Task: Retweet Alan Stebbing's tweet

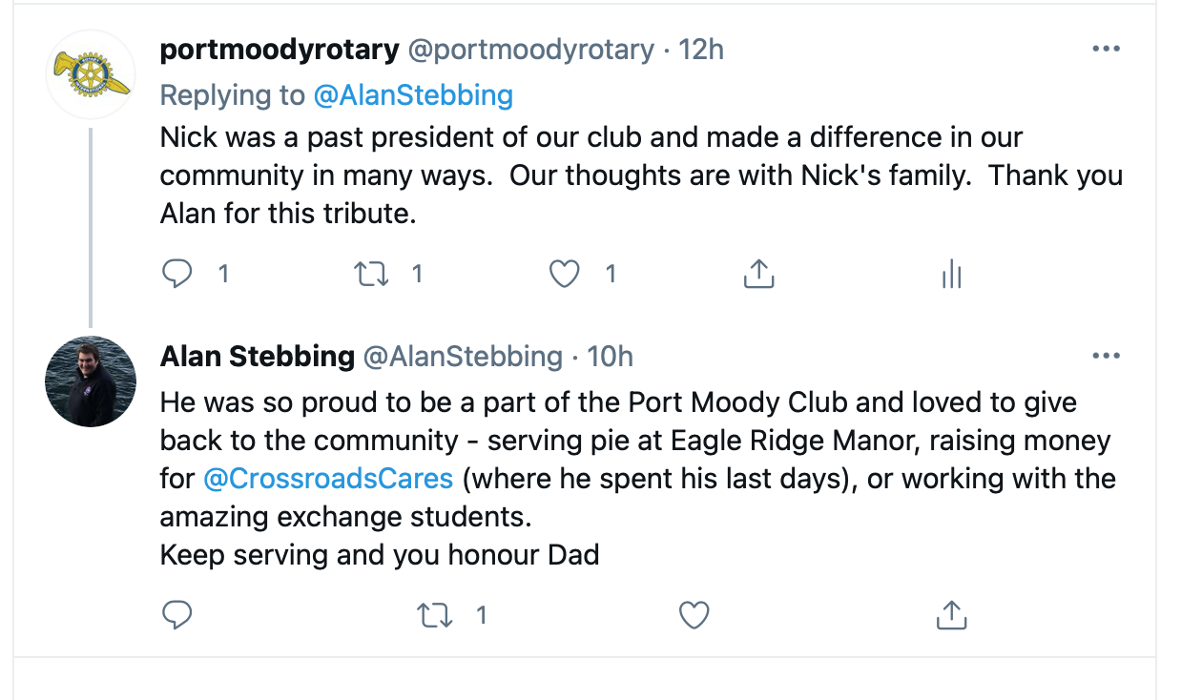Action: point(435,615)
